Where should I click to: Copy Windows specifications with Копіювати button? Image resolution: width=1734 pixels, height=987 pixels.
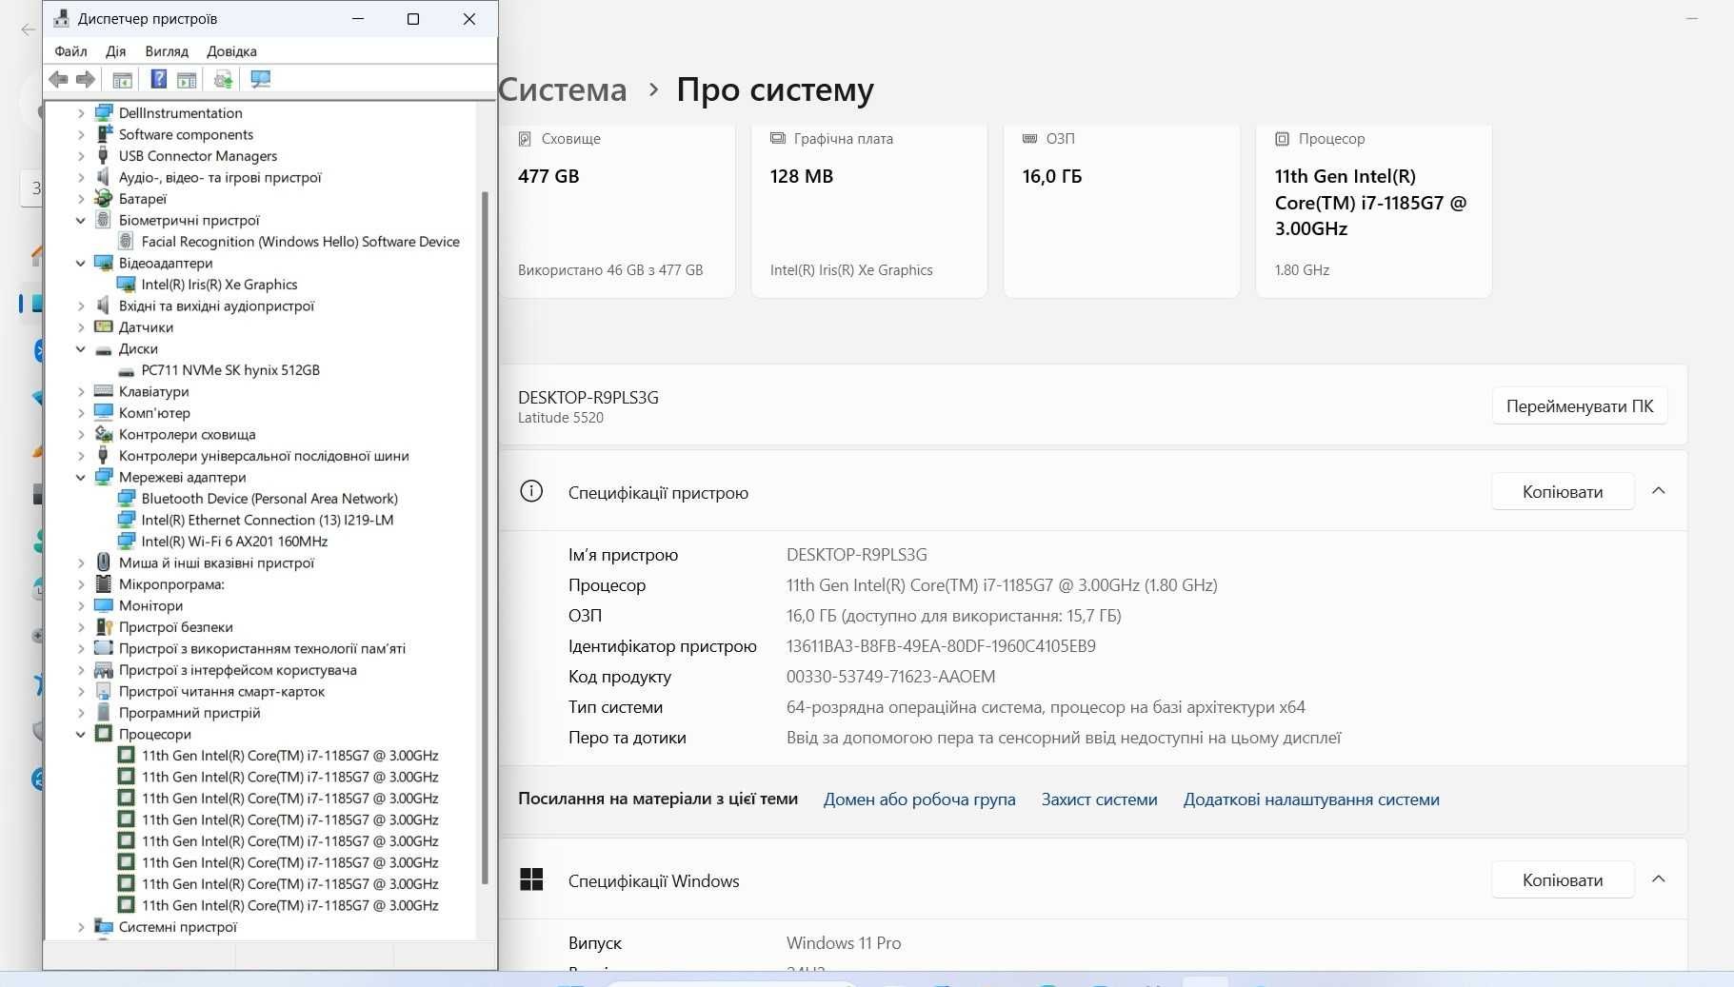pyautogui.click(x=1562, y=880)
